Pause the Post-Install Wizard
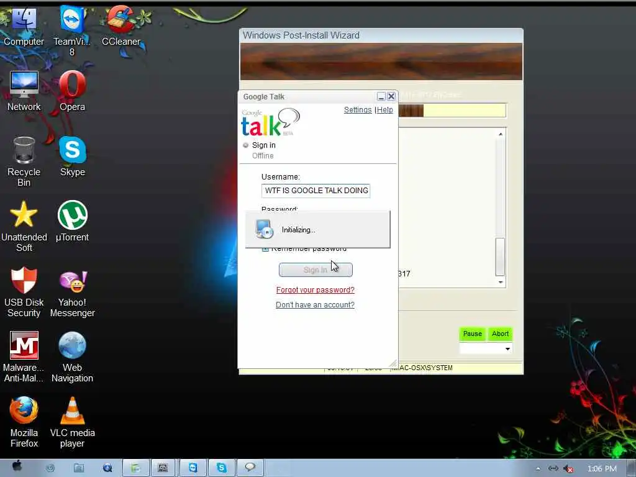The height and width of the screenshot is (477, 636). (473, 334)
